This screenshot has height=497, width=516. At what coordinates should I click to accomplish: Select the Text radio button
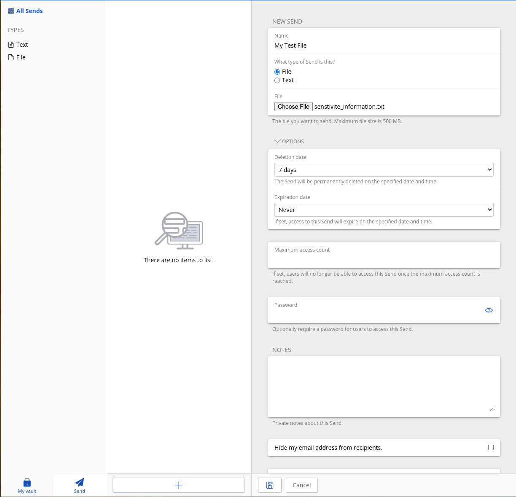[x=277, y=80]
